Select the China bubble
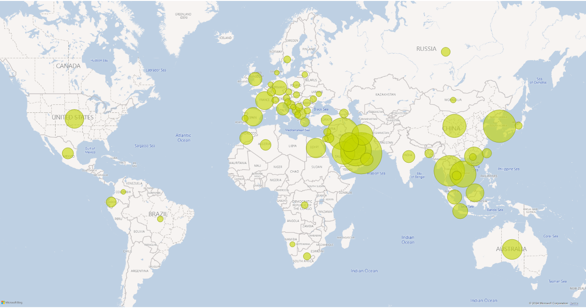 coord(454,126)
